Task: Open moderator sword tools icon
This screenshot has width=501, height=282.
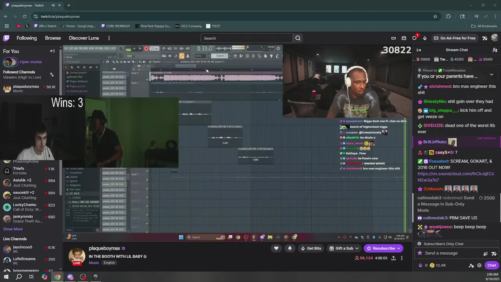Action: (x=471, y=265)
